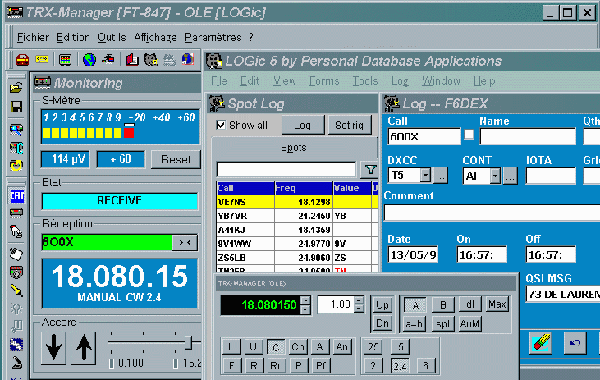Decrease the 18.080150 frequency spinner

[305, 309]
